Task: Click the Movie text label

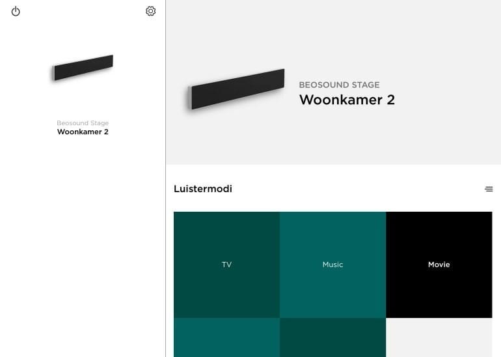Action: [439, 264]
